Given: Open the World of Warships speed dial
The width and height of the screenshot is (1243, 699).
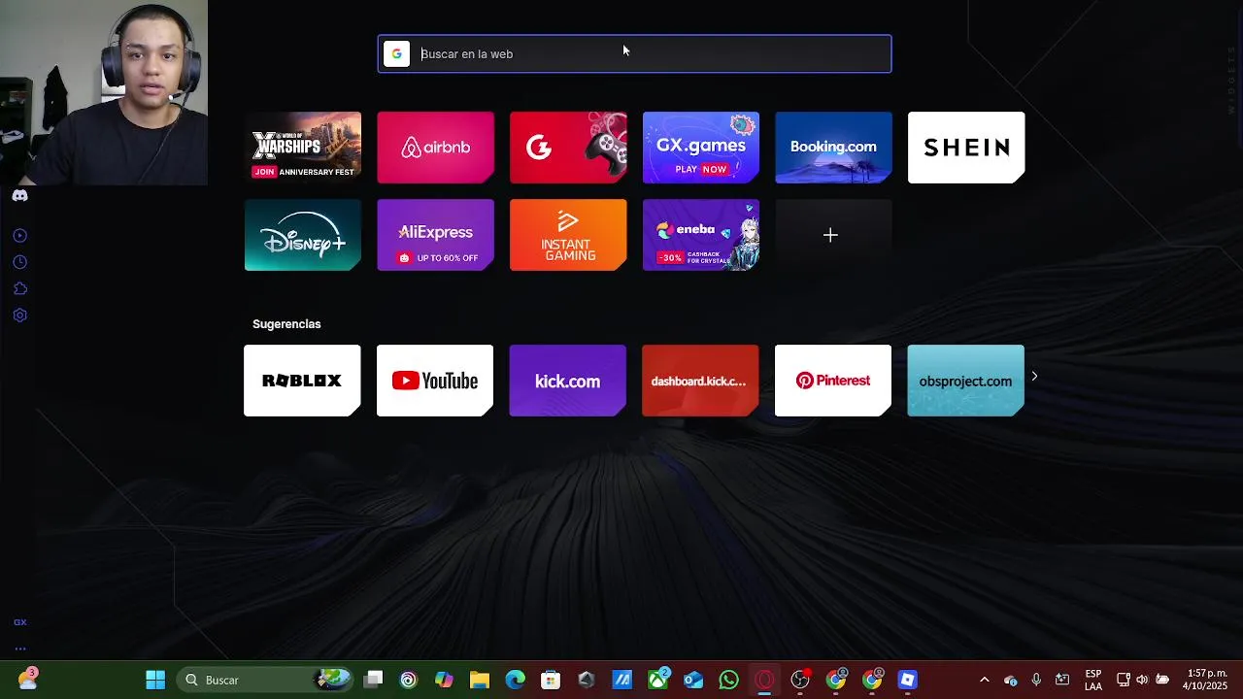Looking at the screenshot, I should point(303,147).
